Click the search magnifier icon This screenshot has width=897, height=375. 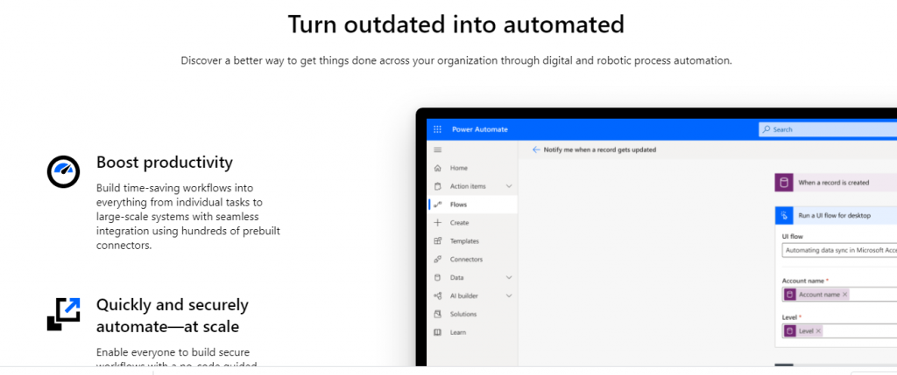(x=766, y=129)
